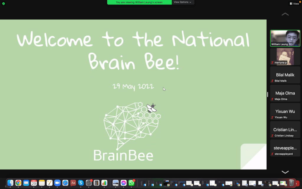Open Skype from the dock
This screenshot has height=189, width=302.
(81, 183)
